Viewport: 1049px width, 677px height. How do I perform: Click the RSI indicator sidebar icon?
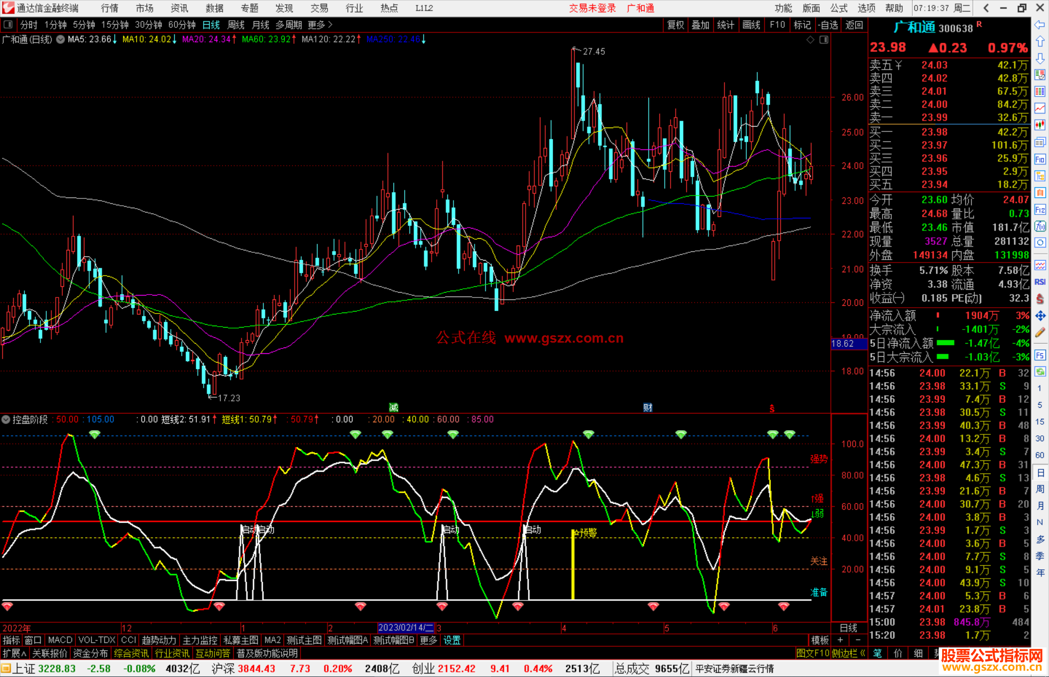click(1040, 282)
